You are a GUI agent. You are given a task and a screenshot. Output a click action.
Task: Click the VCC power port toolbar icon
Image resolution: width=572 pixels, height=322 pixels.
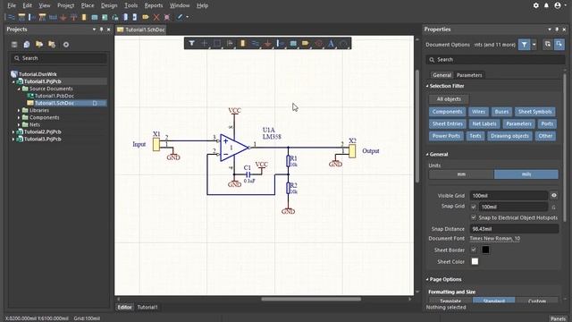[73, 17]
